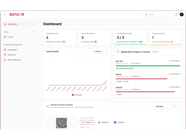Click john doe green progress bar
The height and width of the screenshot is (140, 186).
[x=148, y=66]
